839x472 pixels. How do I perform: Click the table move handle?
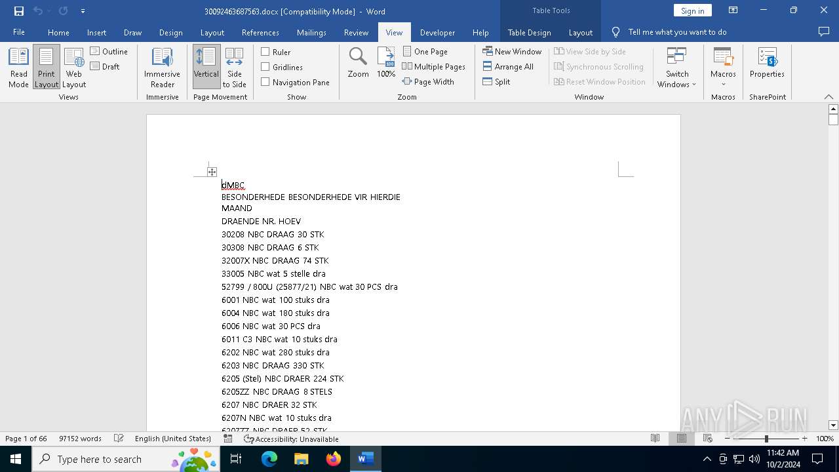tap(212, 172)
